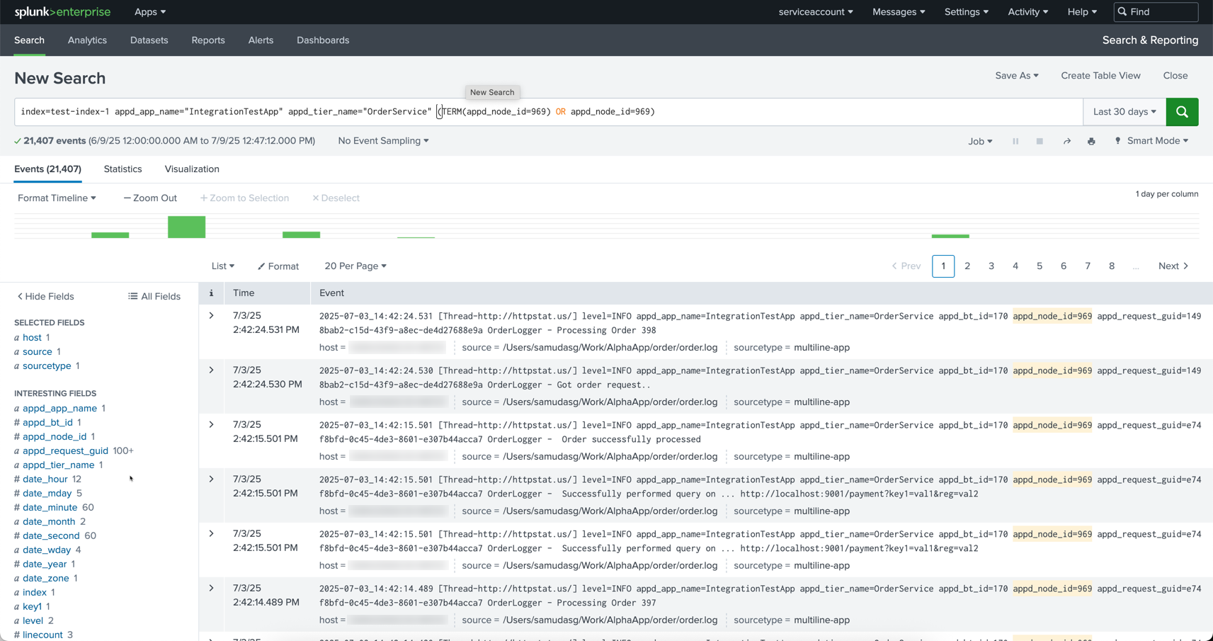The height and width of the screenshot is (641, 1213).
Task: Hide the fields sidebar
Action: [45, 297]
